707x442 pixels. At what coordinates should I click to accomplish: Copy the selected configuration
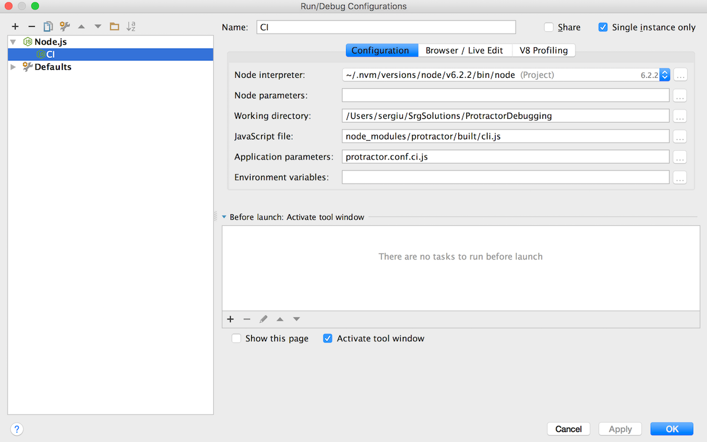48,26
